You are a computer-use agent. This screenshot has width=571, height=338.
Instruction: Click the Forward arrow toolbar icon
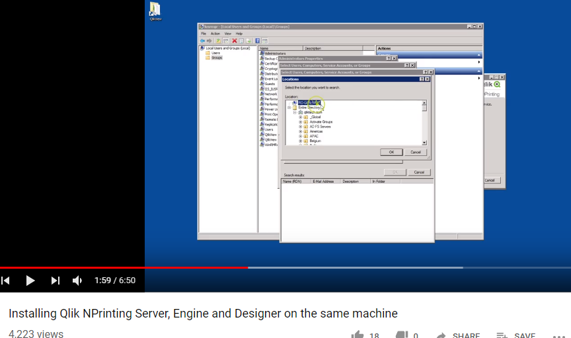click(x=209, y=41)
